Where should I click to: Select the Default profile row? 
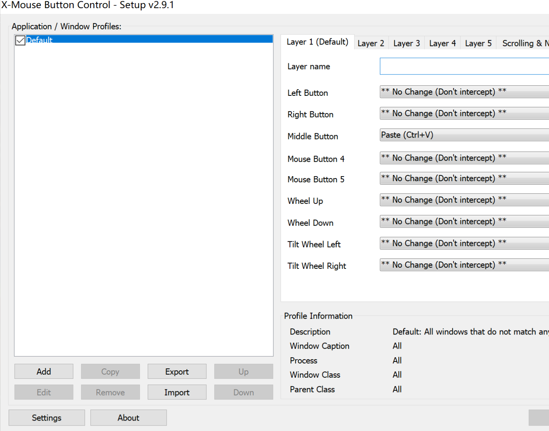click(x=143, y=39)
